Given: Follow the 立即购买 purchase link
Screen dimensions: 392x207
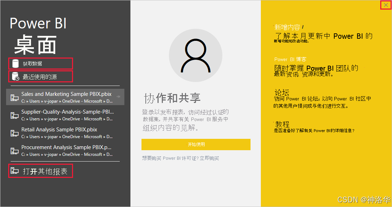Looking at the screenshot, I should point(209,158).
